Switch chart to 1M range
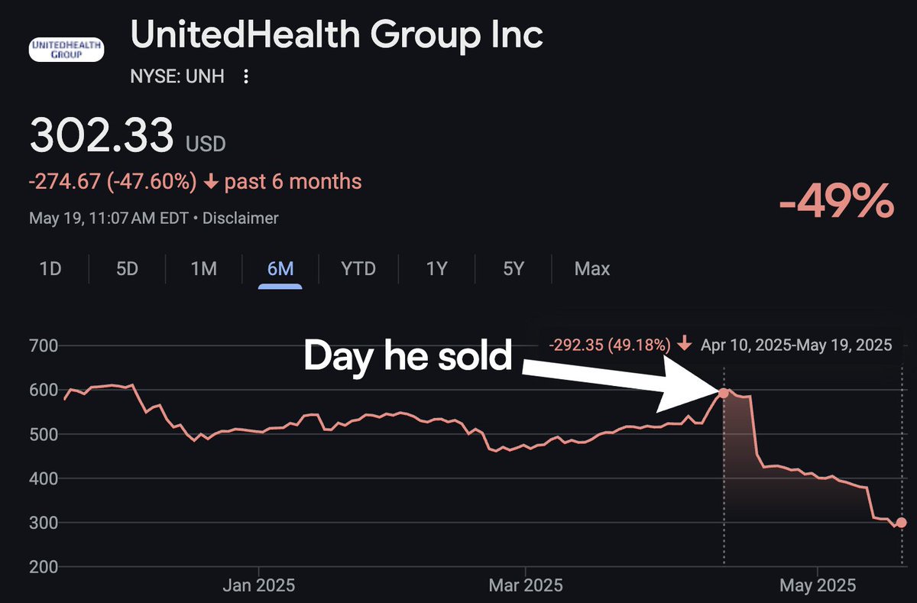This screenshot has height=603, width=917. click(203, 269)
